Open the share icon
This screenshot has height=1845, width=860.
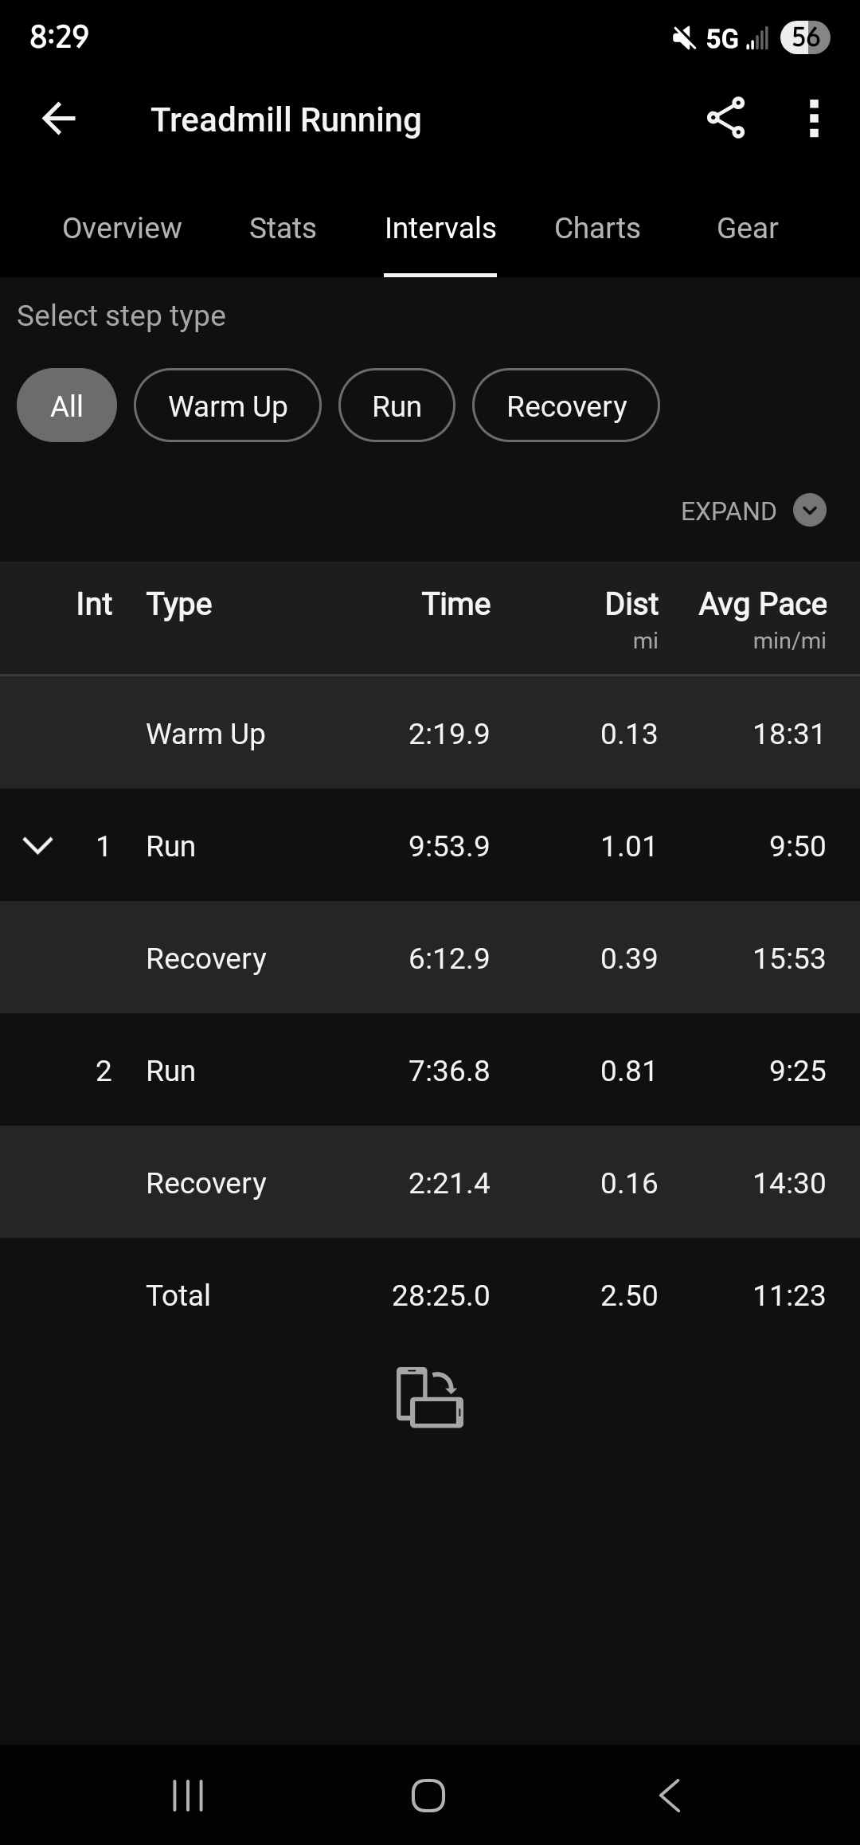tap(725, 119)
